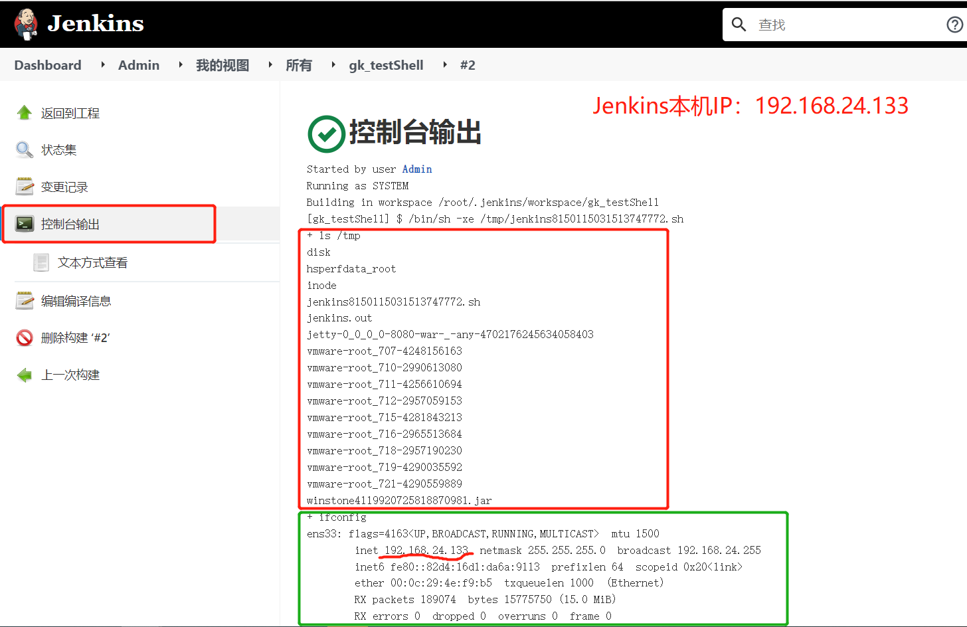This screenshot has height=627, width=967.
Task: Click the magnifier 状态集 icon
Action: pyautogui.click(x=25, y=150)
